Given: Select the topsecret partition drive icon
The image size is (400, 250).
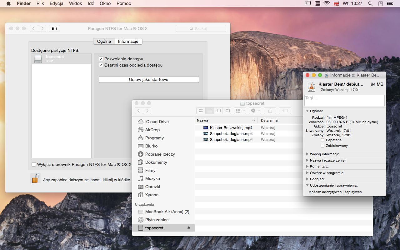Looking at the screenshot, I should click(38, 59).
